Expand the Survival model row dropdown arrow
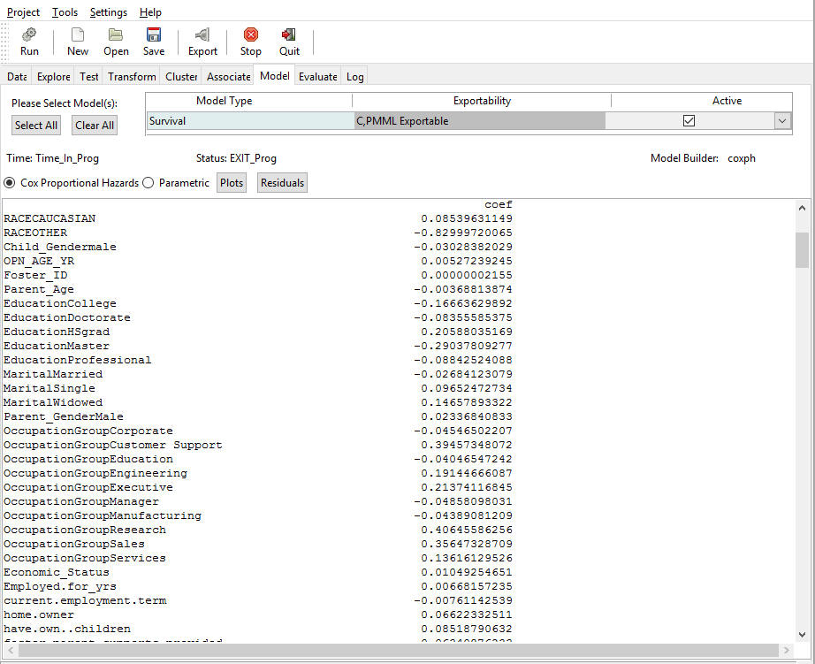The height and width of the screenshot is (664, 815). pyautogui.click(x=782, y=120)
